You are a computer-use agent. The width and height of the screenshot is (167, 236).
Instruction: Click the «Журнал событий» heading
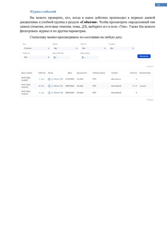(43, 11)
